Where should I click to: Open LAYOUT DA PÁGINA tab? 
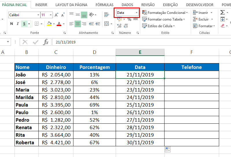[x=71, y=5]
